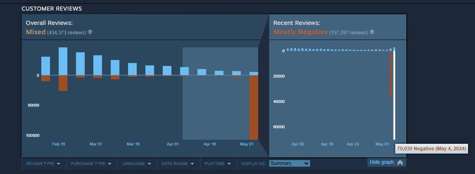Image resolution: width=475 pixels, height=174 pixels.
Task: Click the help icon beside Overall Reviews count
Action: tap(90, 32)
